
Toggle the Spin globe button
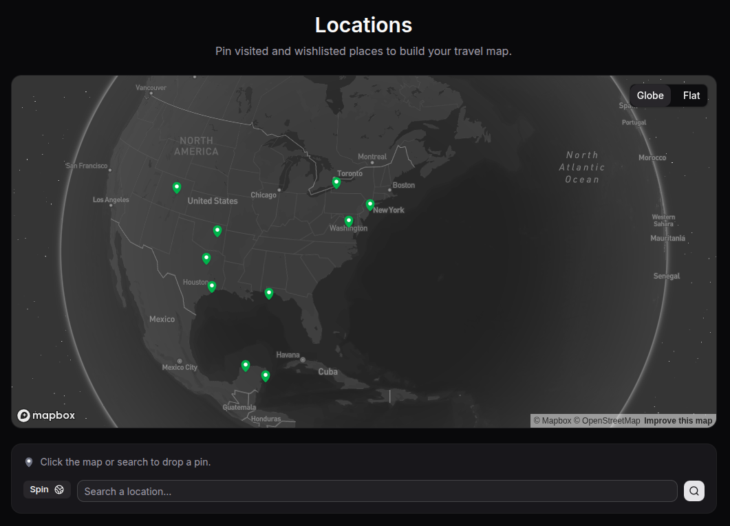(47, 490)
